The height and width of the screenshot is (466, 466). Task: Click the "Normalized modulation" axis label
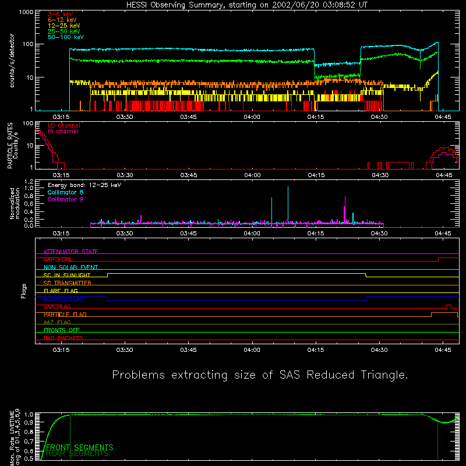(x=15, y=203)
